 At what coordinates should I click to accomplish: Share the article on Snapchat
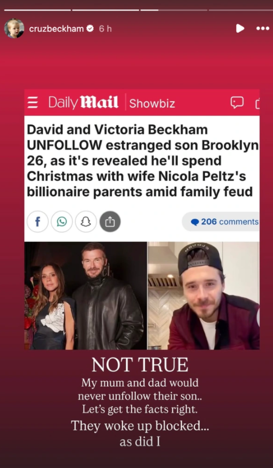[x=86, y=222]
